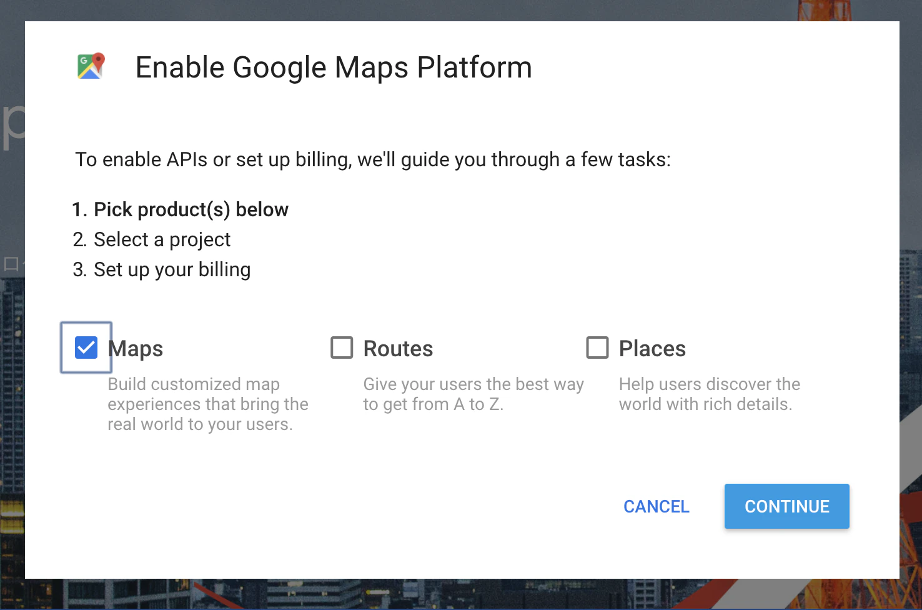The width and height of the screenshot is (922, 610).
Task: Tick the Places product checkbox
Action: pos(597,347)
